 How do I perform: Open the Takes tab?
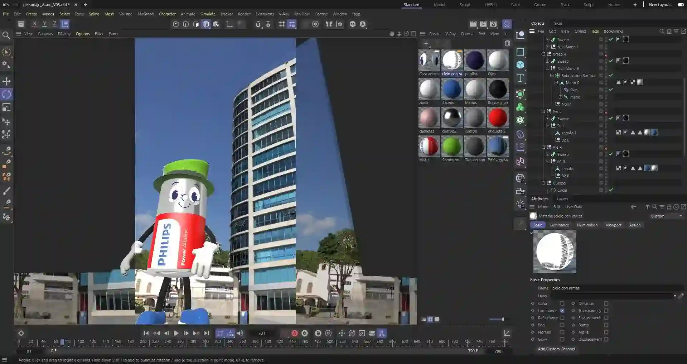(x=557, y=23)
